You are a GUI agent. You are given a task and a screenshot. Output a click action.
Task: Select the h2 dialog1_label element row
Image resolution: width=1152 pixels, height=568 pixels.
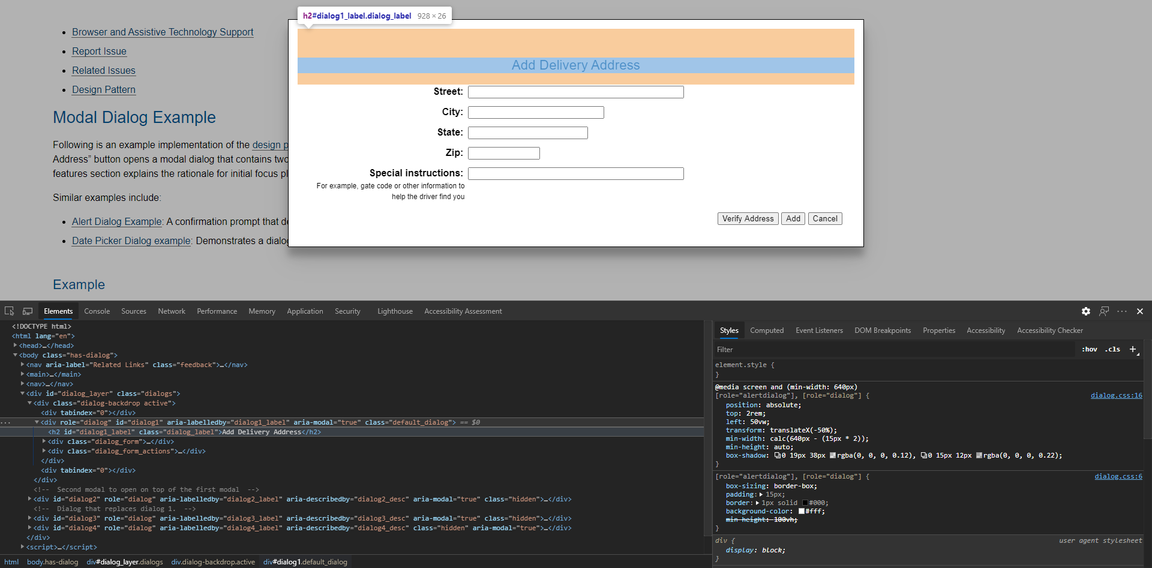(352, 432)
